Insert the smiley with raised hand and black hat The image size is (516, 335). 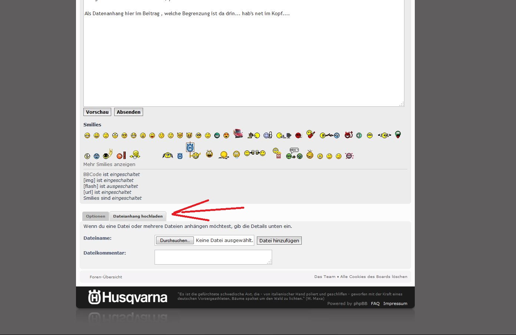pyautogui.click(x=107, y=154)
